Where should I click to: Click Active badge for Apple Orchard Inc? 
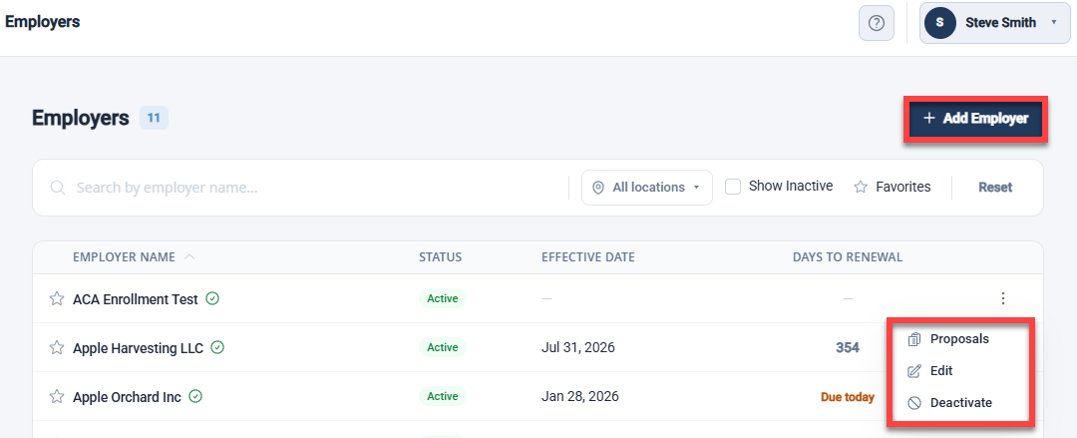pos(443,396)
